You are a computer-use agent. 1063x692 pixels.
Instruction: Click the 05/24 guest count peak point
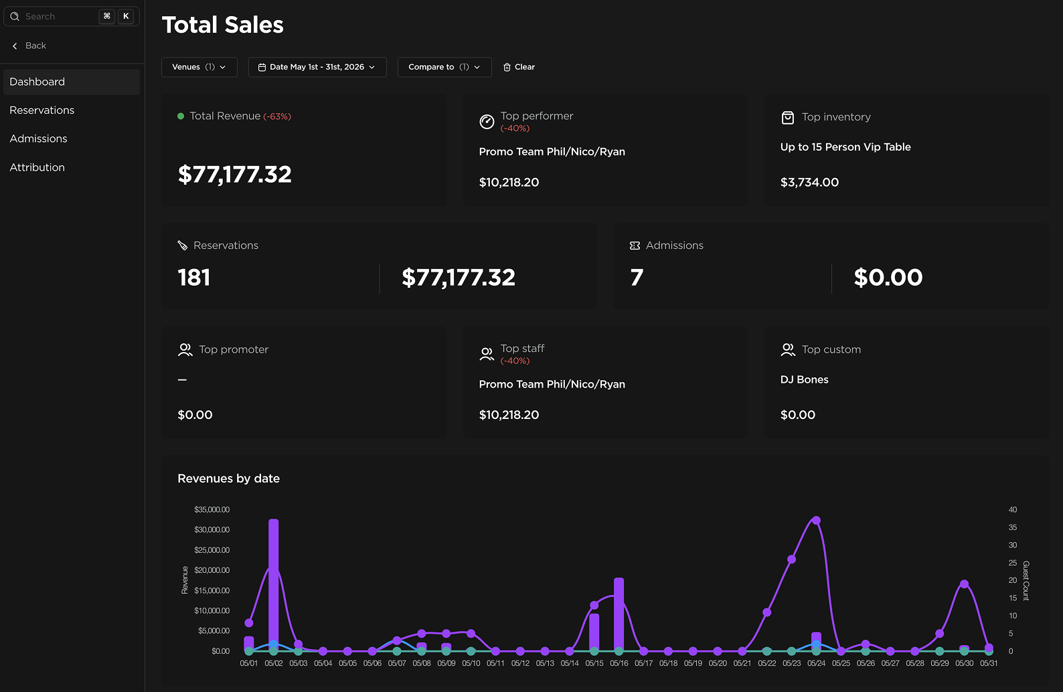tap(816, 520)
